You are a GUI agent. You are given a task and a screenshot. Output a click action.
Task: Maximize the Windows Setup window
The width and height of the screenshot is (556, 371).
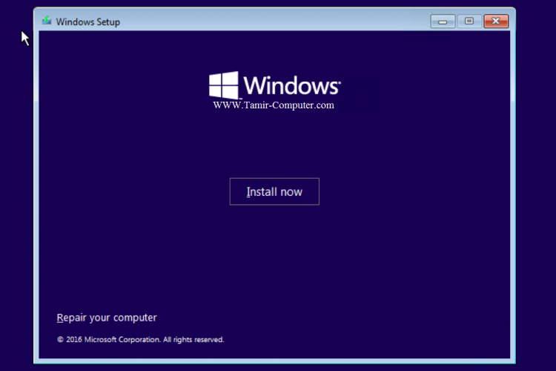(469, 22)
